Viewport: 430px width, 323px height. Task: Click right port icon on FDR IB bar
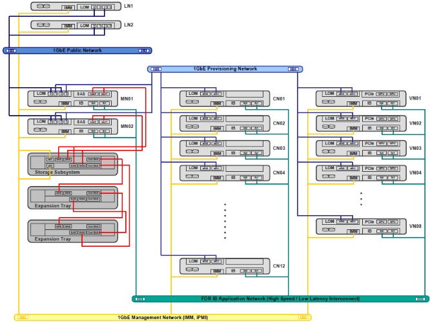pyautogui.click(x=420, y=299)
